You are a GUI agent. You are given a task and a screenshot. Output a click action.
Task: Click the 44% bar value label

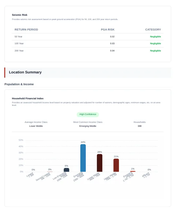pos(83,142)
